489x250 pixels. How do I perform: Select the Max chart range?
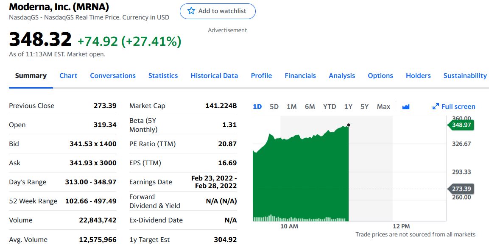pos(383,107)
